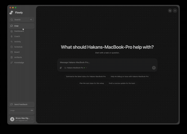Click the Flowly logo icon
This screenshot has height=134, width=187.
[11, 12]
